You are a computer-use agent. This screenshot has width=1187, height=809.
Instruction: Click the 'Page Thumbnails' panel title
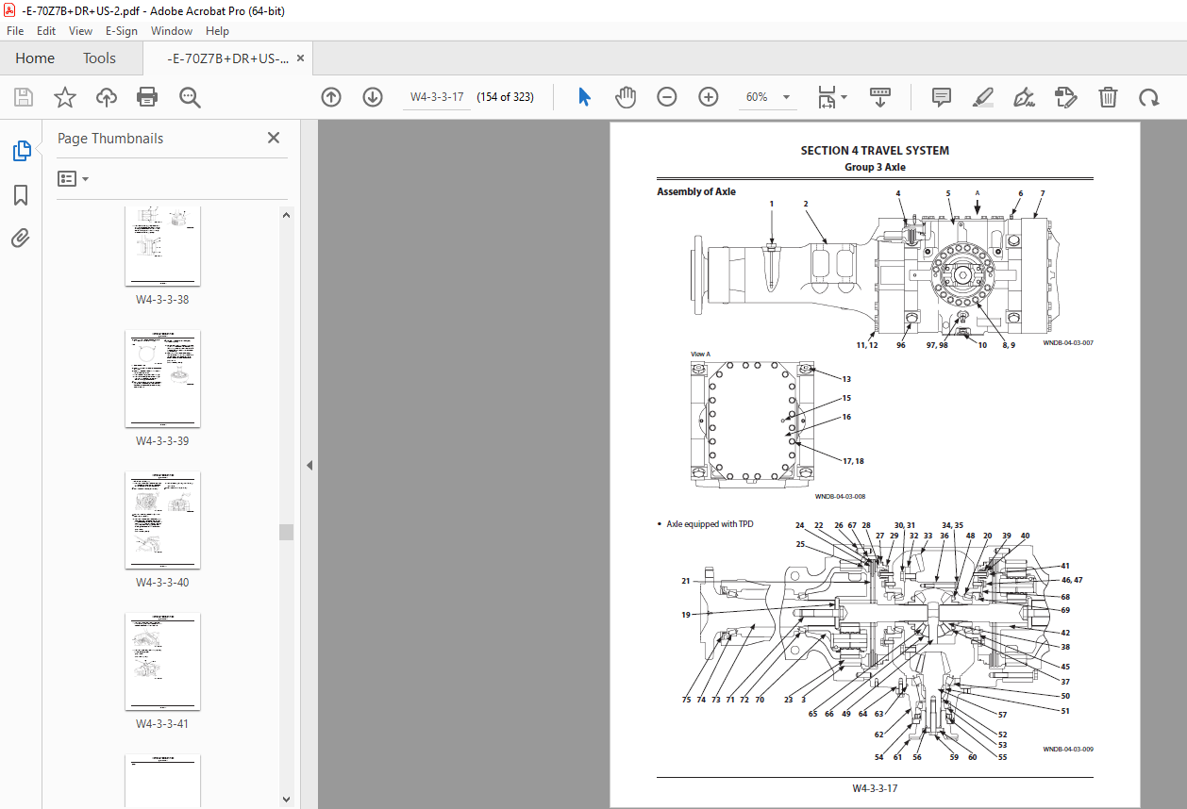(110, 139)
